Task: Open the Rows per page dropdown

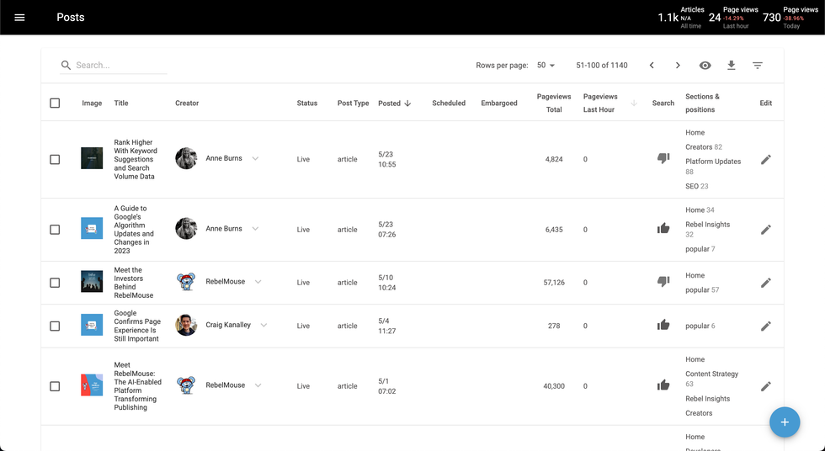Action: click(x=546, y=66)
